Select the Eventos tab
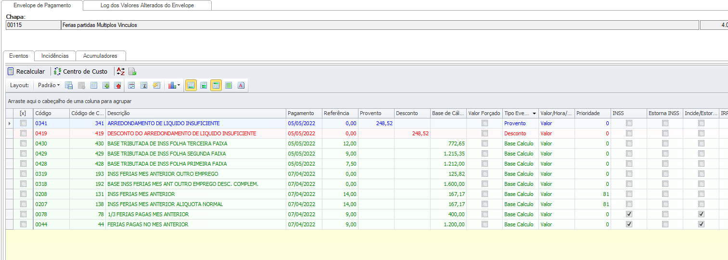728x260 pixels. click(19, 56)
